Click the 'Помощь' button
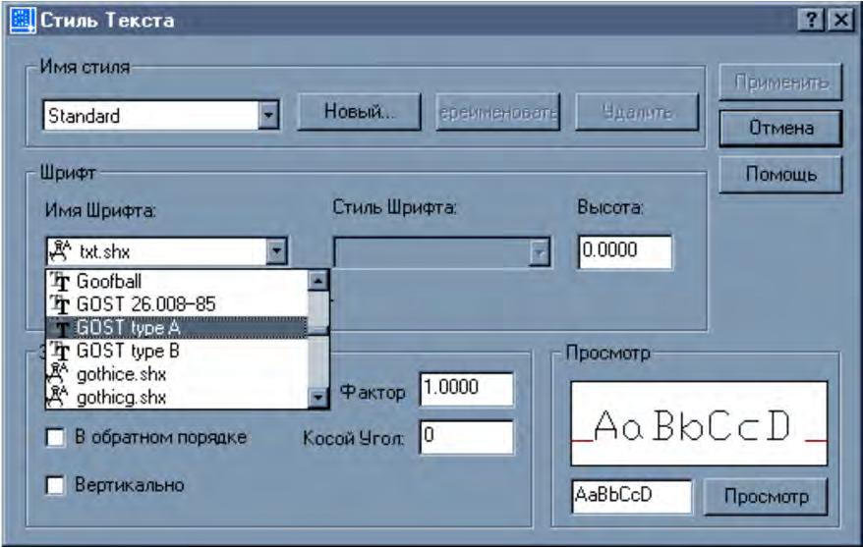The height and width of the screenshot is (547, 863). click(x=780, y=174)
